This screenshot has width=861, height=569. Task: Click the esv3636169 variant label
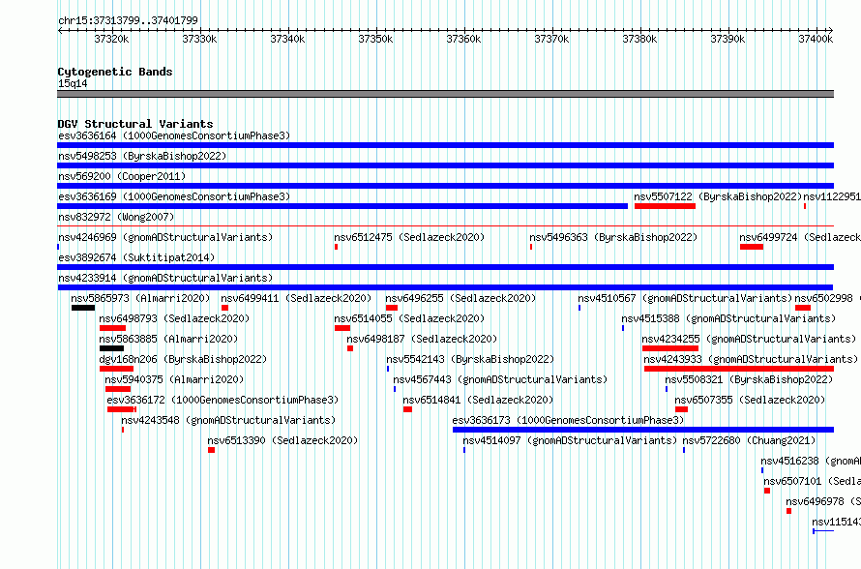click(174, 196)
